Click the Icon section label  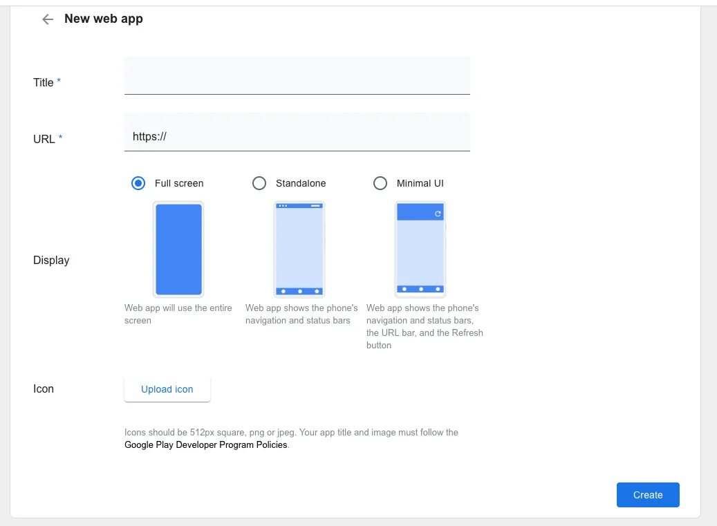pos(44,389)
